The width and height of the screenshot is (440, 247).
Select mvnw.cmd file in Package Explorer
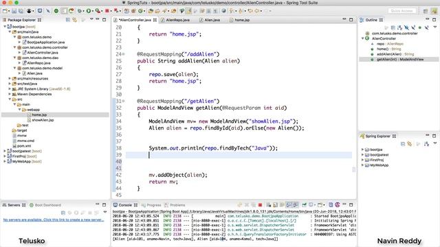click(x=25, y=141)
